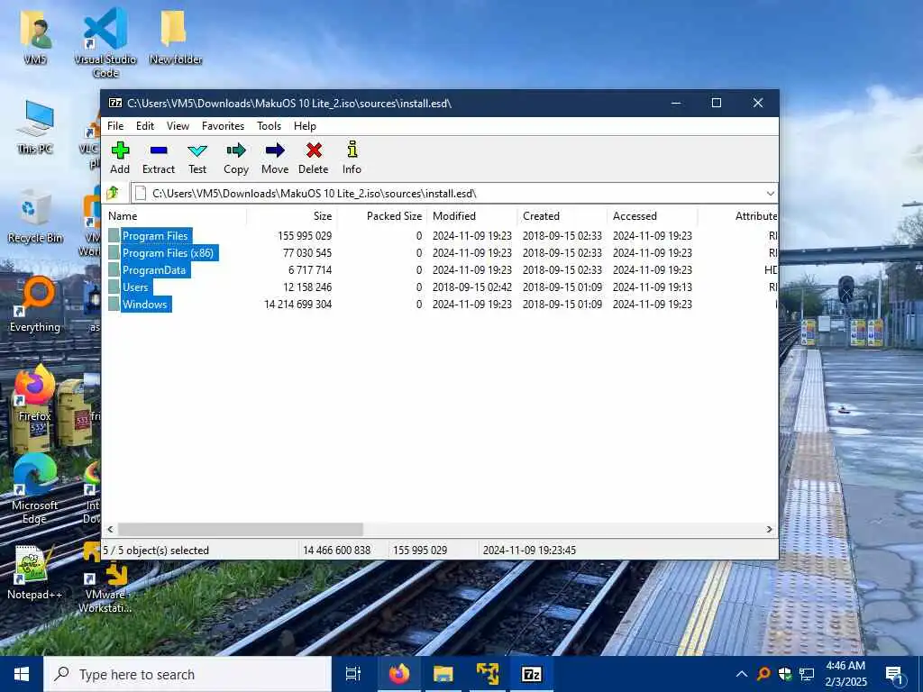Viewport: 923px width, 692px height.
Task: Select the ProgramData folder row
Action: [x=440, y=270]
